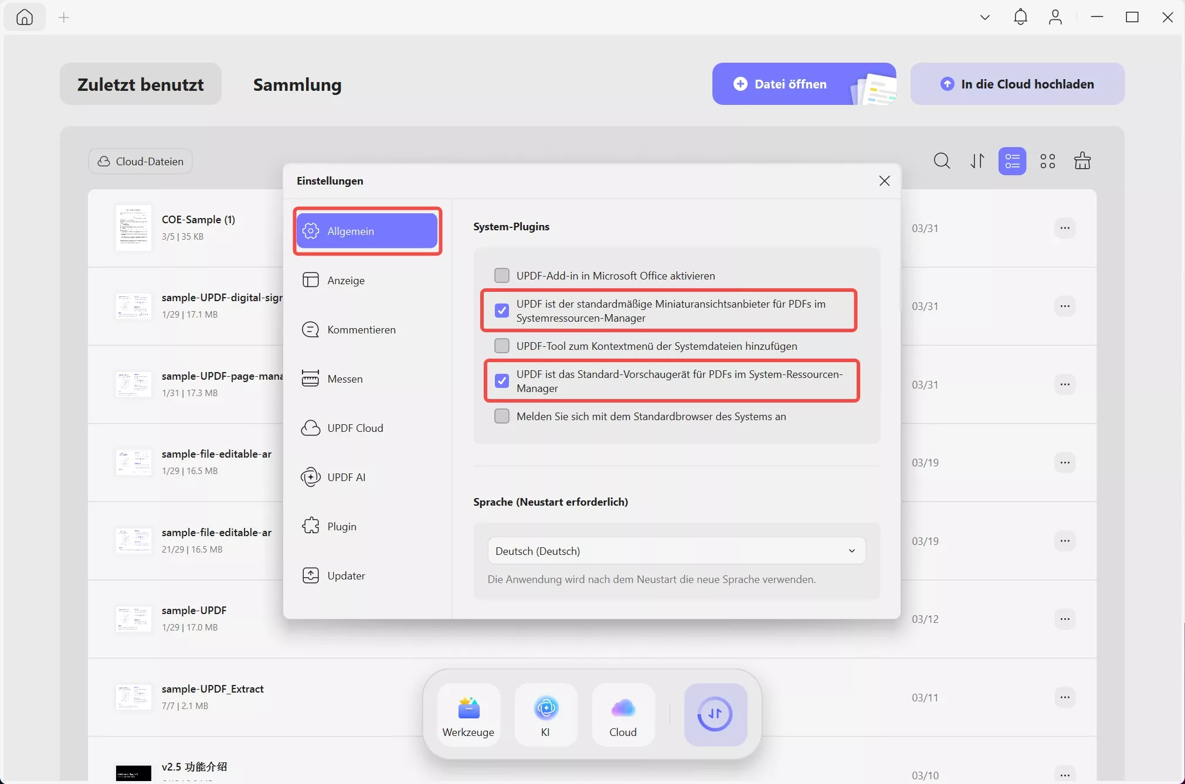This screenshot has height=784, width=1185.
Task: Open more options for COE-Sample (1)
Action: [1065, 228]
